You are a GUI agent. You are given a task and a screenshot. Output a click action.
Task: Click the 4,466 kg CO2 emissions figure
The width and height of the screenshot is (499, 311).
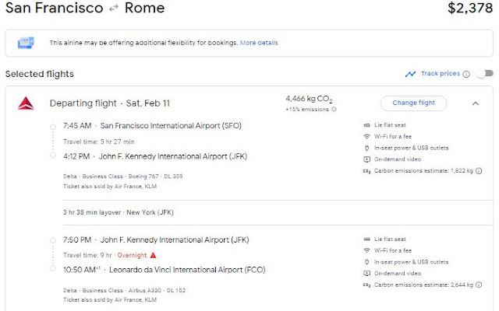coord(310,99)
